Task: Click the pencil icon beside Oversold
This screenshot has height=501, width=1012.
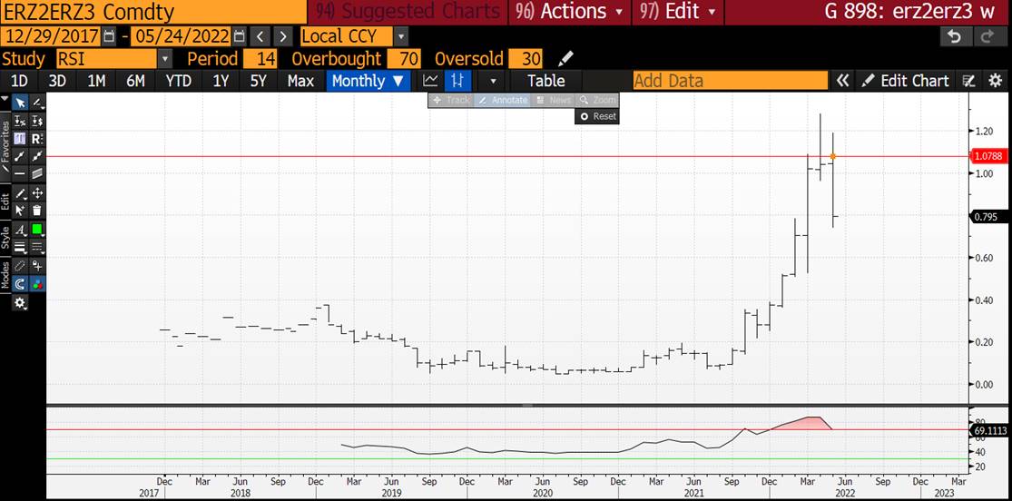Action: (x=566, y=58)
